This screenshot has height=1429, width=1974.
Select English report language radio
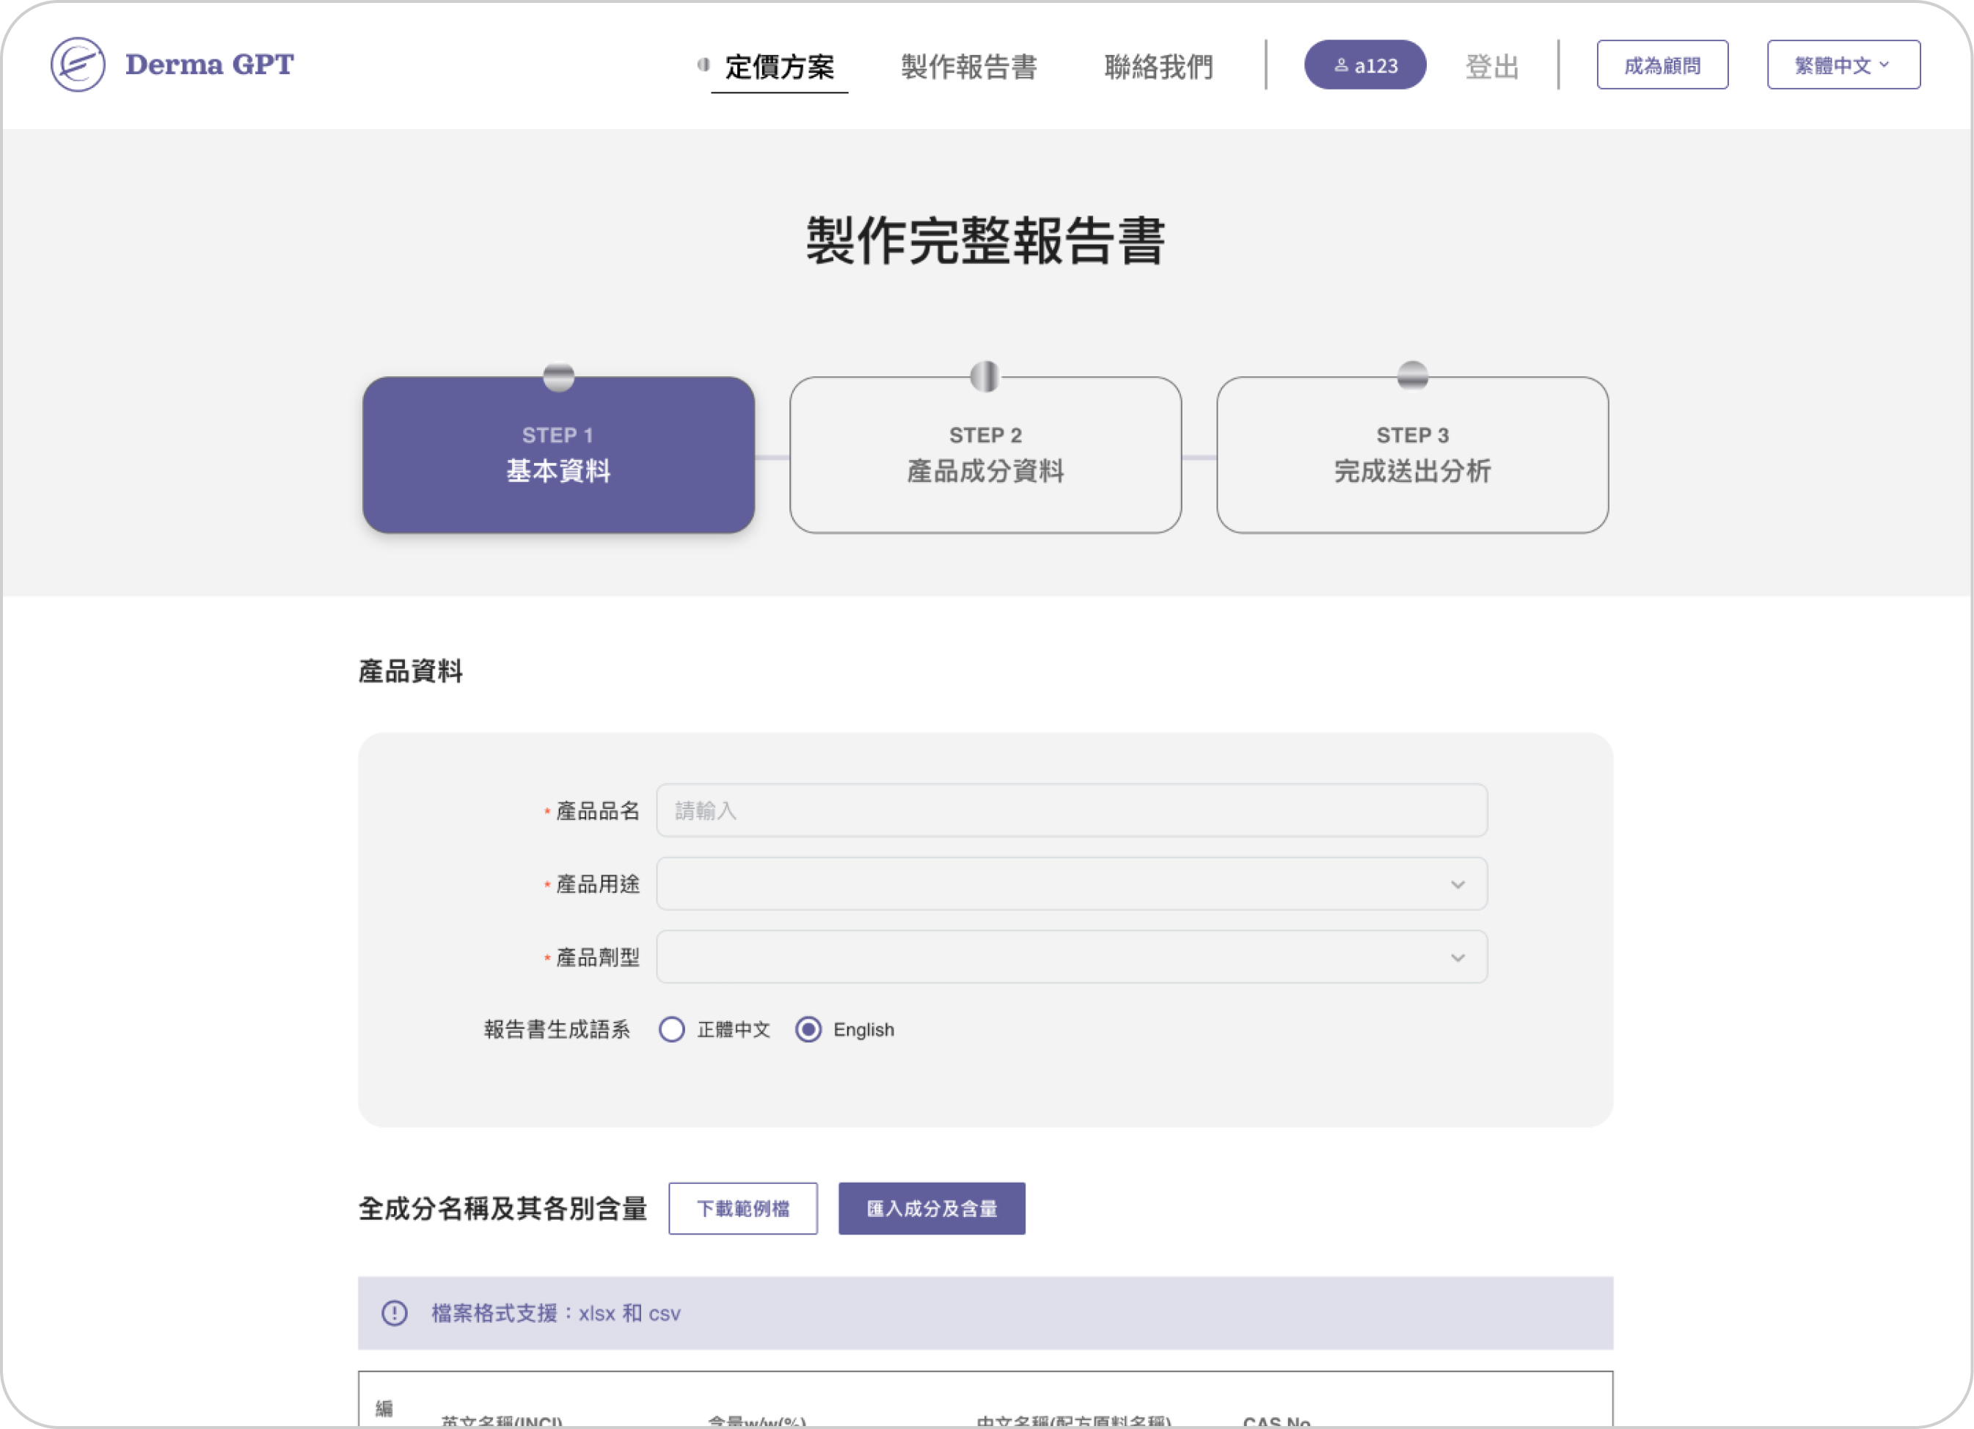pos(808,1029)
